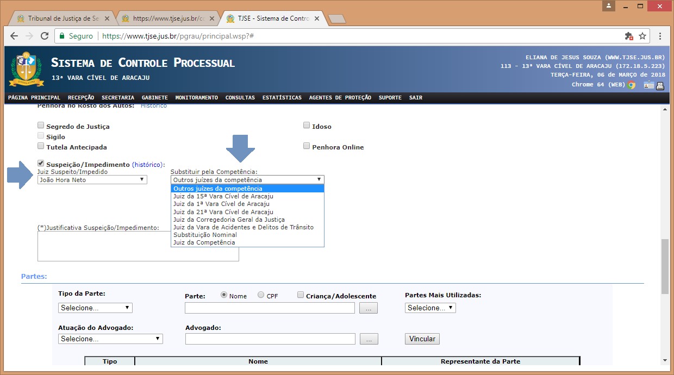Expand the Tipo da Parte dropdown
Screen dimensions: 674x375
[95, 308]
